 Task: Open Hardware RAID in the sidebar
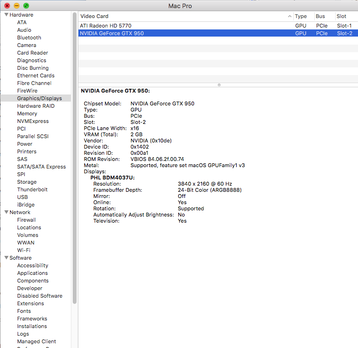pos(36,106)
